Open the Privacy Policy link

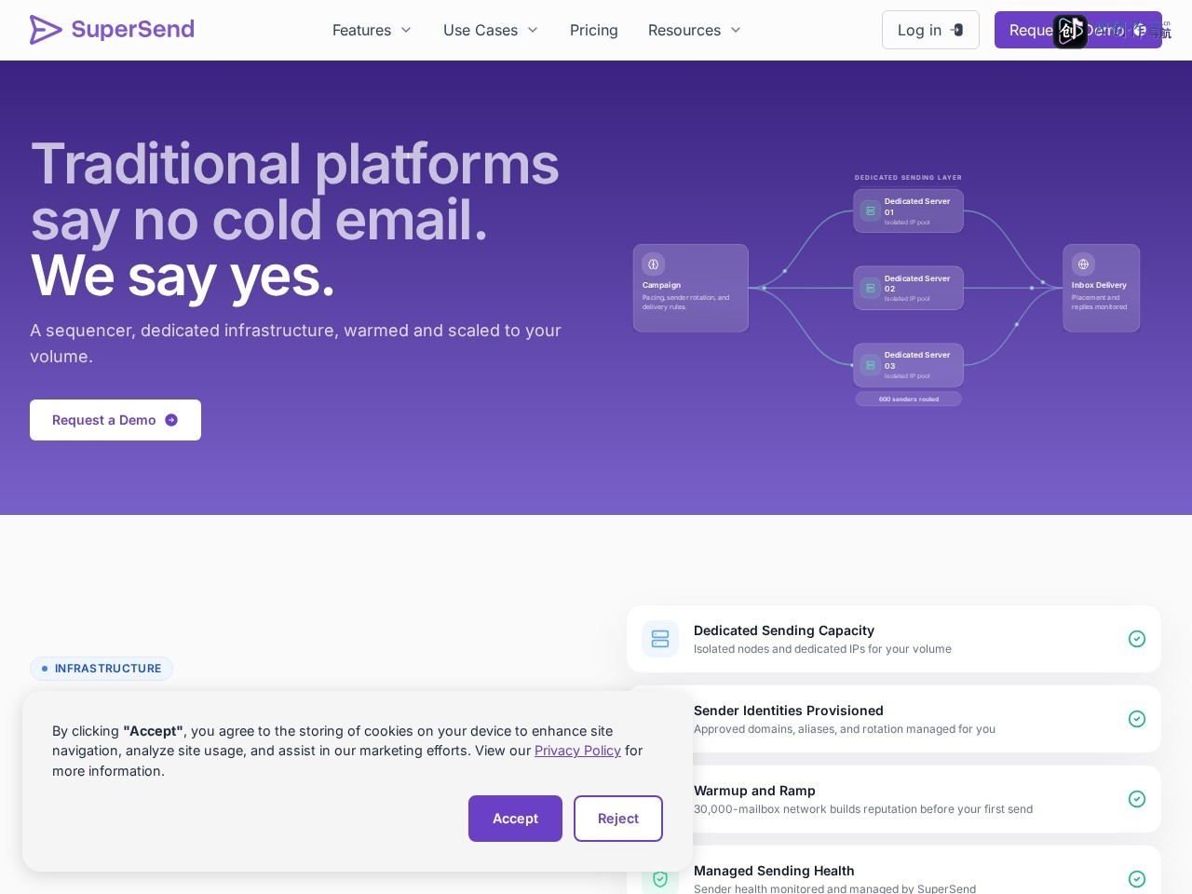click(x=577, y=751)
